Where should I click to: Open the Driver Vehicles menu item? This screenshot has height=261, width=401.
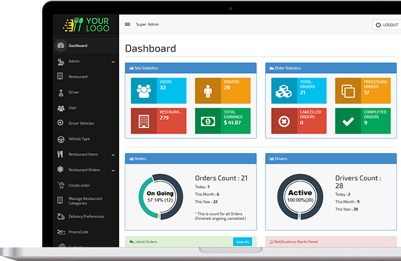[86, 123]
